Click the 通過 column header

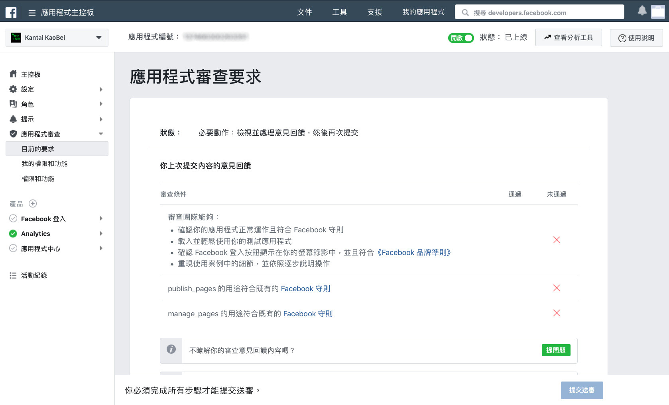coord(515,194)
